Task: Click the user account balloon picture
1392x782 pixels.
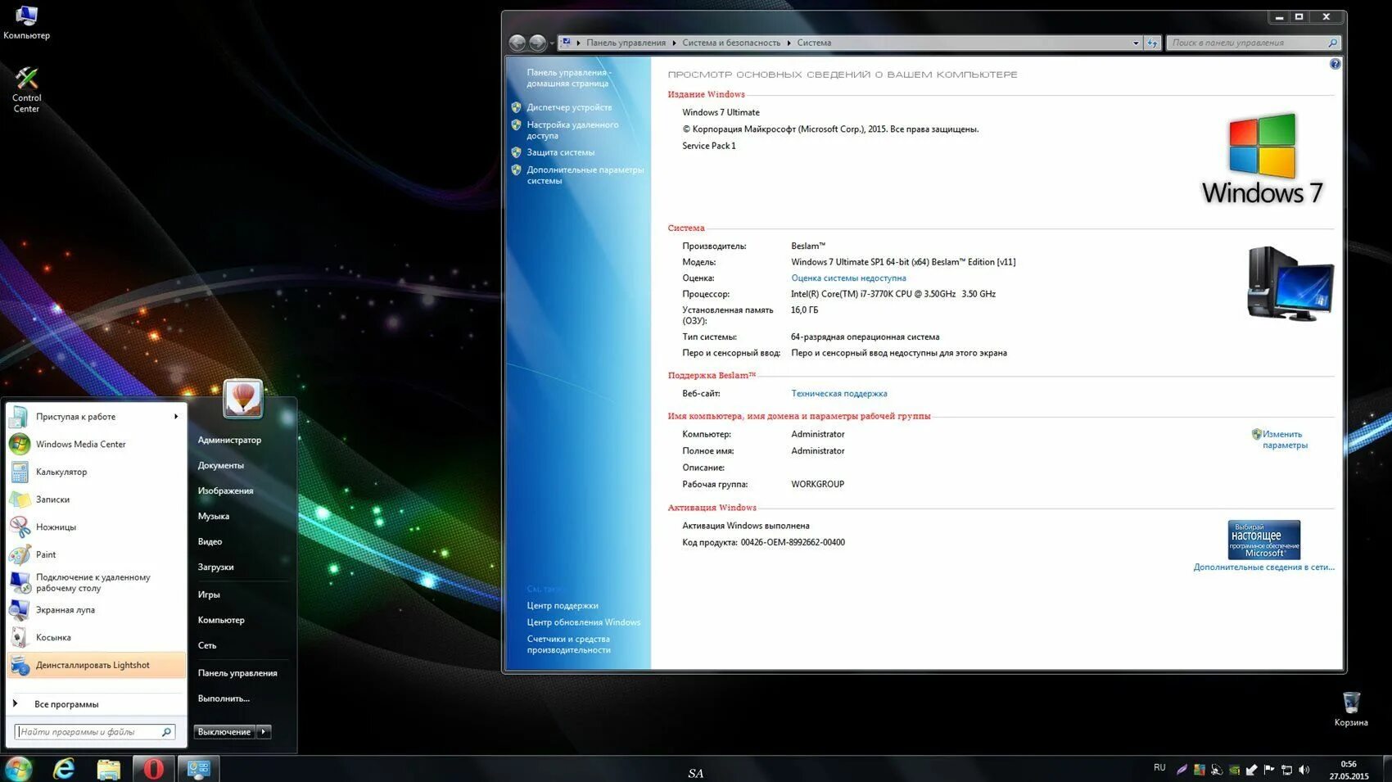Action: click(x=243, y=399)
